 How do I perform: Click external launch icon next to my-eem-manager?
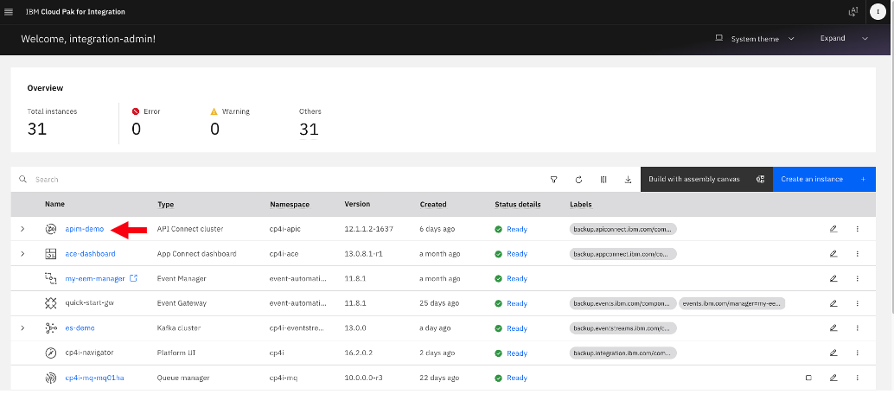pyautogui.click(x=133, y=278)
